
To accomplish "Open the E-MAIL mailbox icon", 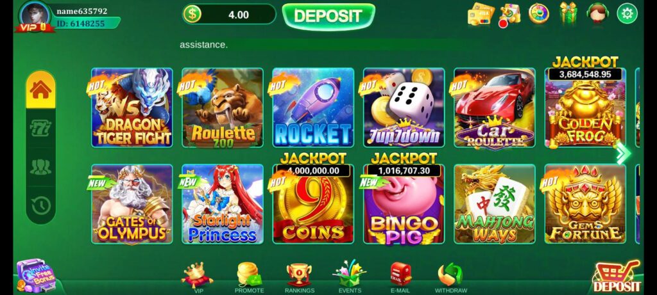I will tap(400, 278).
